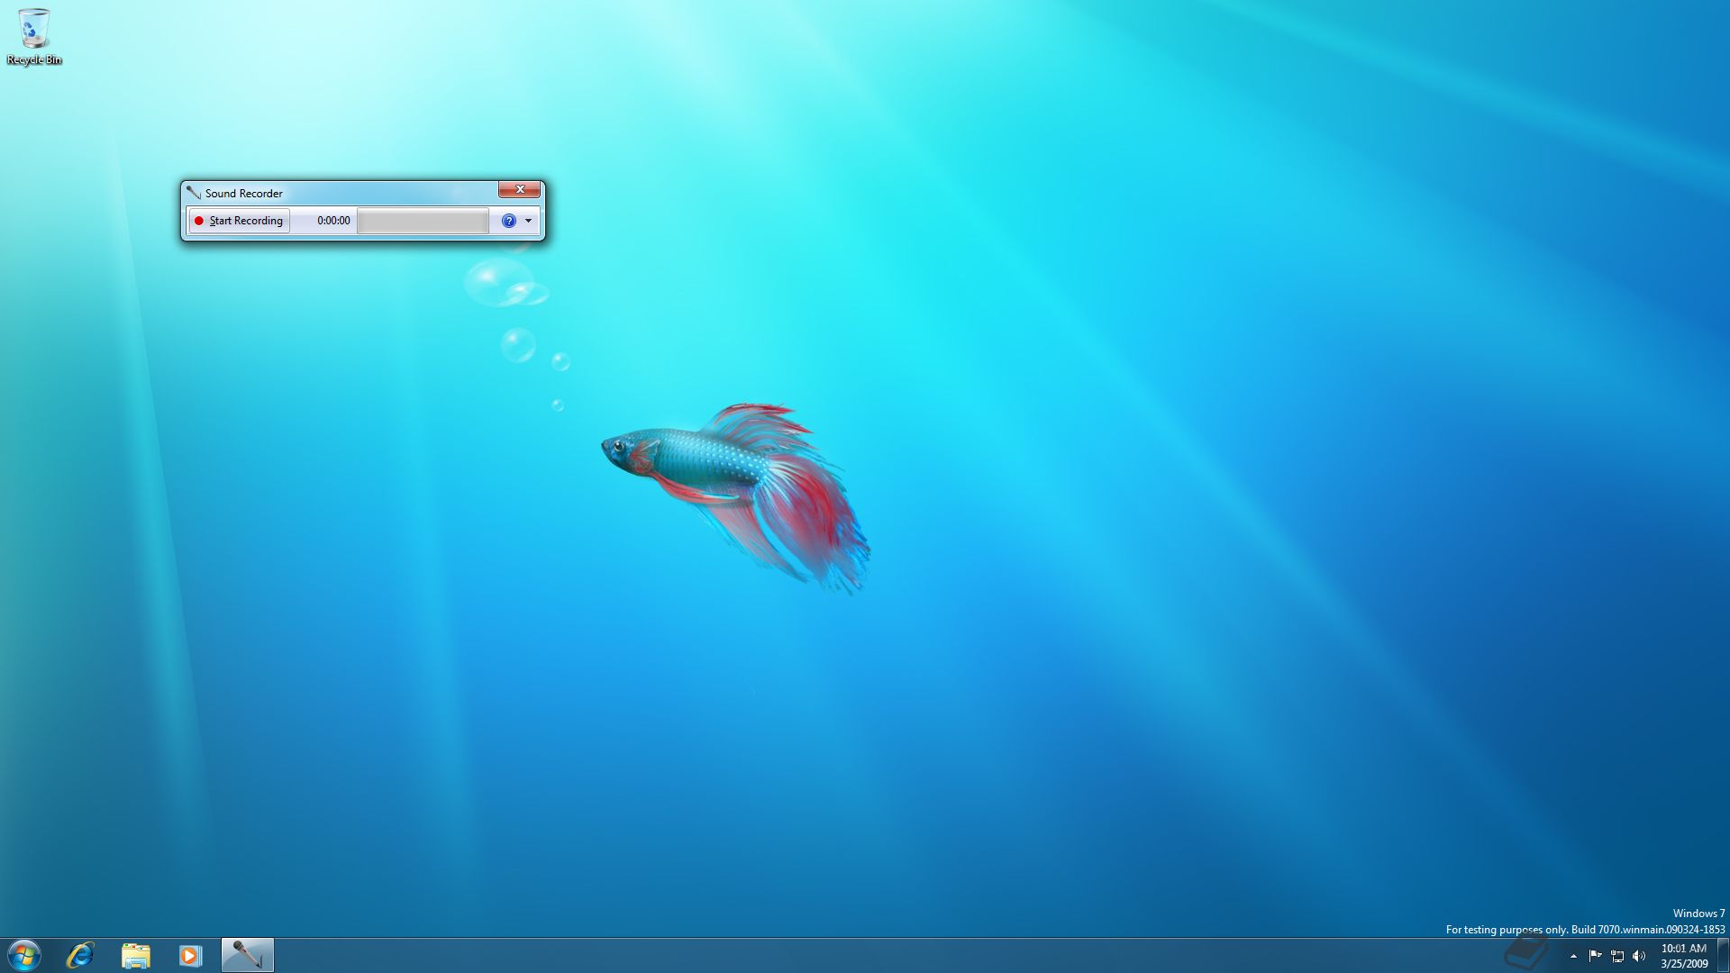This screenshot has height=973, width=1730.
Task: Click the Show Desktop button at taskbar edge
Action: click(1723, 955)
